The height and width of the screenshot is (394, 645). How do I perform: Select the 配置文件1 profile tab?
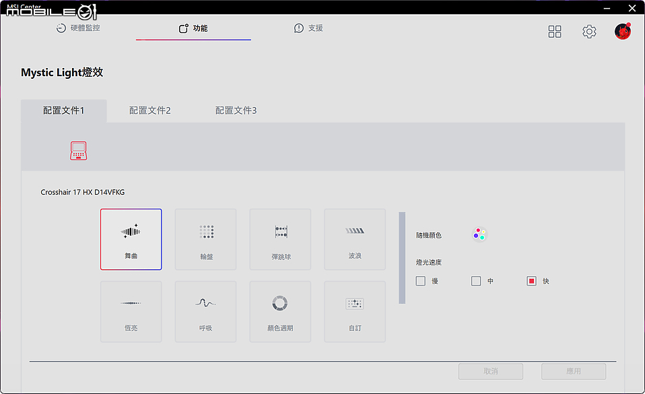64,110
